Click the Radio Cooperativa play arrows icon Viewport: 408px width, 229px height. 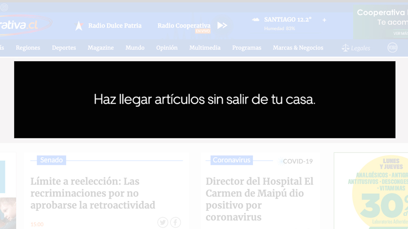222,26
